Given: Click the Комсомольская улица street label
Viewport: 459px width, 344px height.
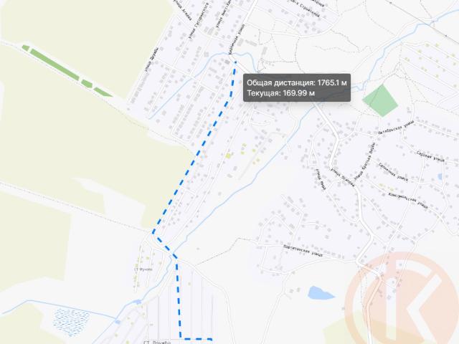Looking at the screenshot, I should pyautogui.click(x=408, y=201).
